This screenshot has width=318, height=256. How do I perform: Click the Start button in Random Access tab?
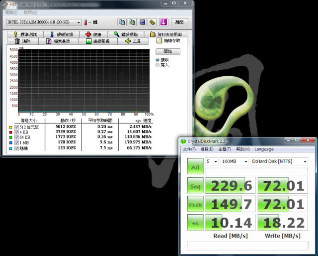coord(168,51)
